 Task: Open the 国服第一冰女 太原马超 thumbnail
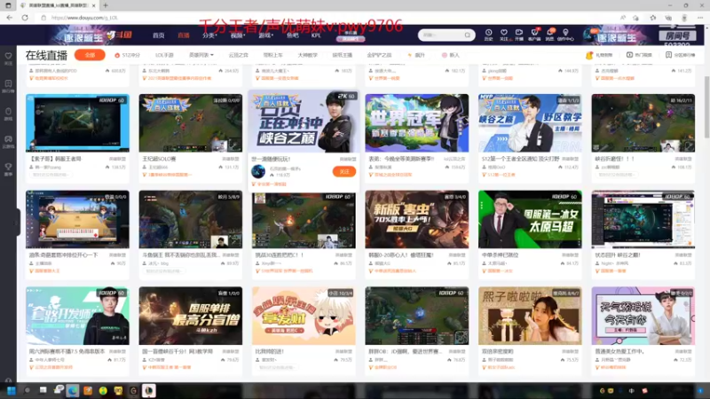[x=530, y=219]
